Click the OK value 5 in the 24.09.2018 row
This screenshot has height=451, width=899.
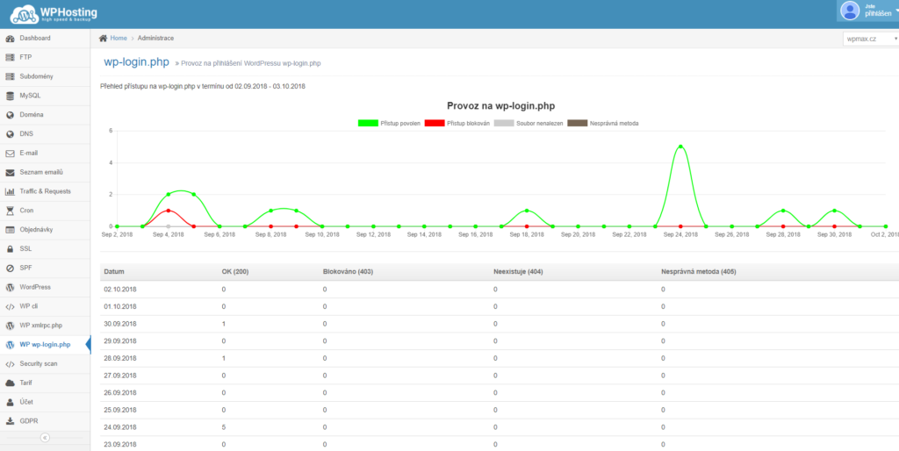(224, 427)
